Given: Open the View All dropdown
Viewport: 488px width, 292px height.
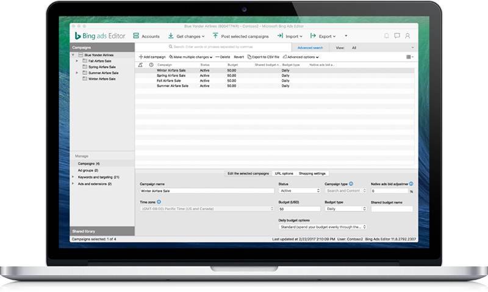Looking at the screenshot, I should pyautogui.click(x=375, y=48).
